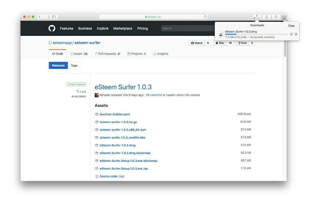The image size is (314, 197).
Task: Open the forks count 3
Action: click(252, 43)
